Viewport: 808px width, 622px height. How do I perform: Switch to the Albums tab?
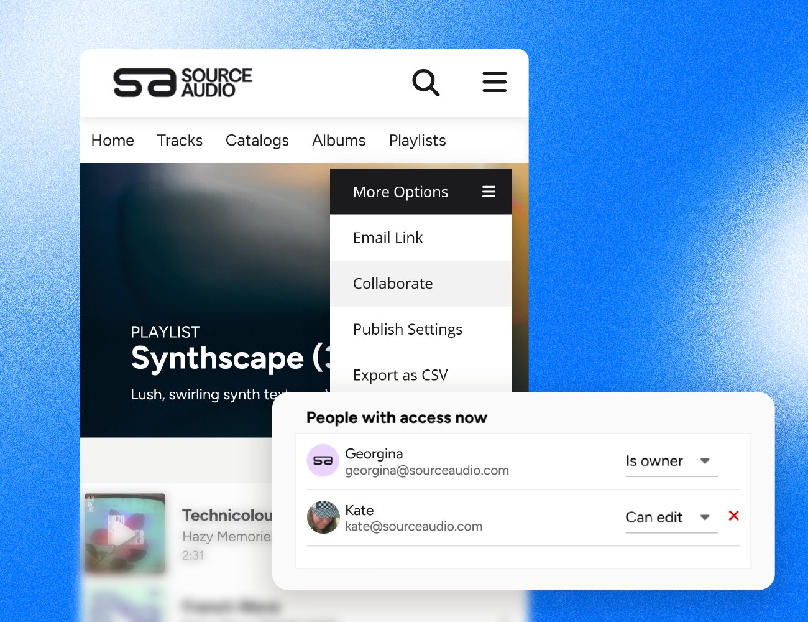pyautogui.click(x=339, y=141)
